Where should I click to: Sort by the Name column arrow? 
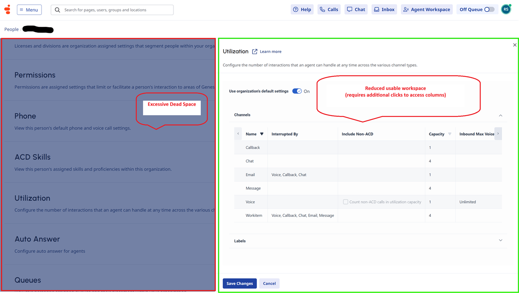coord(262,134)
